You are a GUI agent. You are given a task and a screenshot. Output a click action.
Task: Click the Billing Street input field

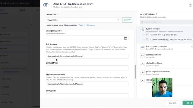click(87, 68)
